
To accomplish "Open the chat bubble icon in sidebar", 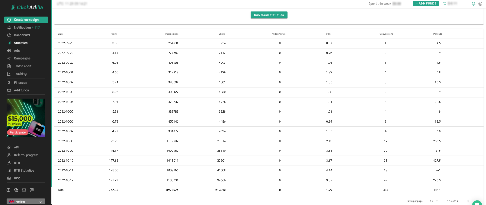I will [x=32, y=190].
